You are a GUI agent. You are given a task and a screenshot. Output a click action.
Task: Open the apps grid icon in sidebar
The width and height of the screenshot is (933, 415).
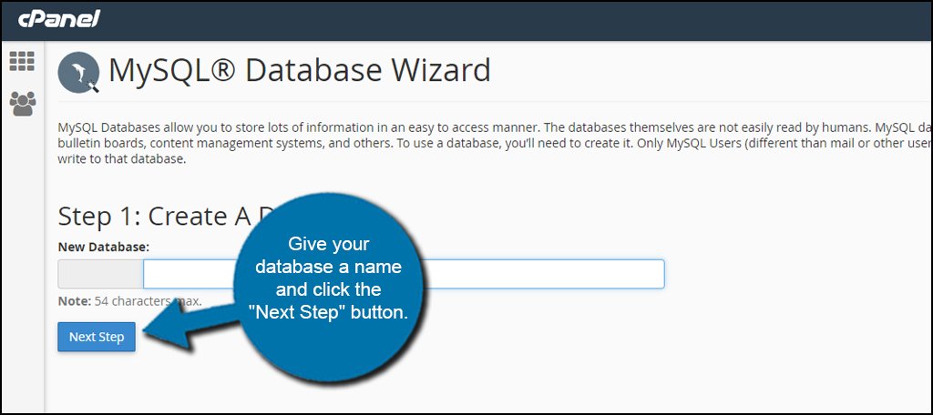coord(22,61)
